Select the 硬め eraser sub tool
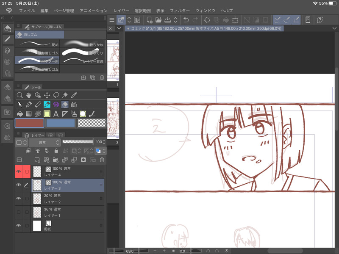The image size is (339, 254). [37, 44]
